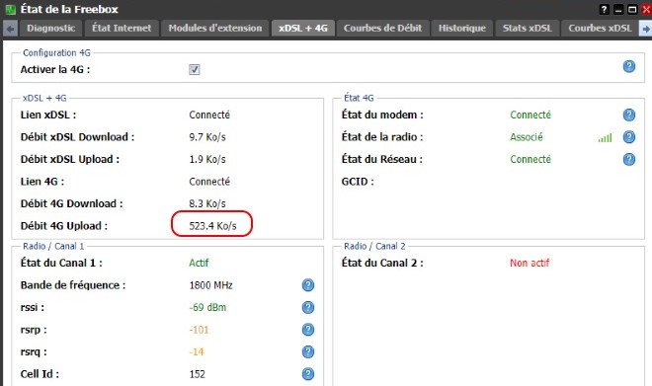This screenshot has width=652, height=386.
Task: Open help icon for rsrp value
Action: (x=307, y=330)
